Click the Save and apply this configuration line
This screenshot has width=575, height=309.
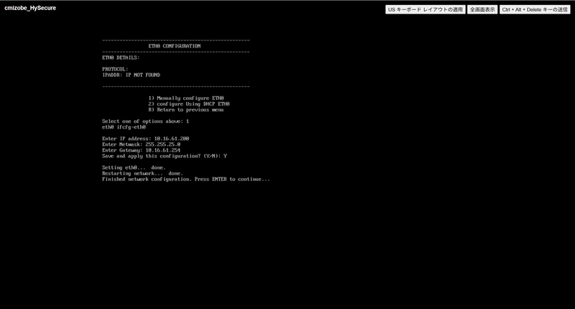click(x=165, y=156)
